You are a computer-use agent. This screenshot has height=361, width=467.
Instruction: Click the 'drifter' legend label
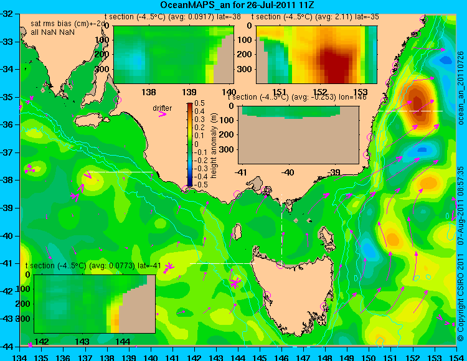(x=163, y=108)
